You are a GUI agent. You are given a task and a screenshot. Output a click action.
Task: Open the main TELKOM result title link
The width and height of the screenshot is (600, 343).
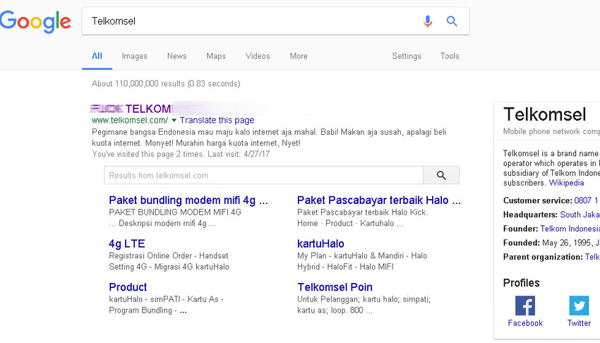click(131, 109)
